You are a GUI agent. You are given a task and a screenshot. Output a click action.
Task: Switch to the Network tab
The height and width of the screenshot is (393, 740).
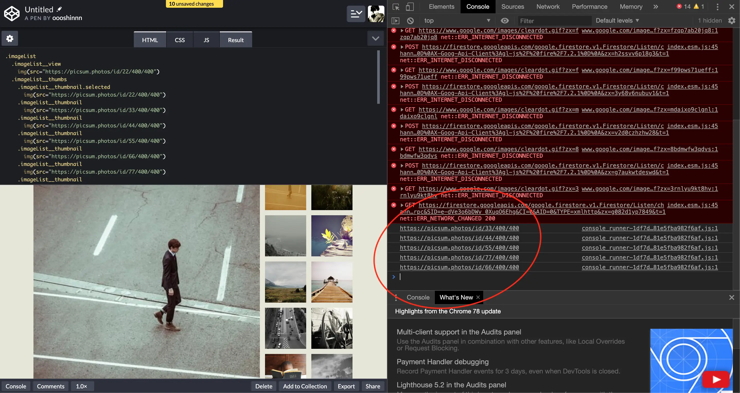[x=548, y=7]
